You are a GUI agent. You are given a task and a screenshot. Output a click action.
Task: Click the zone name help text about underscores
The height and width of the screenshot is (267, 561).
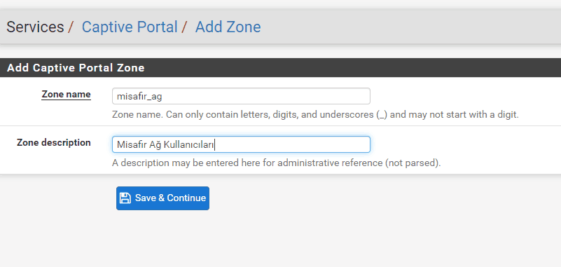(315, 115)
